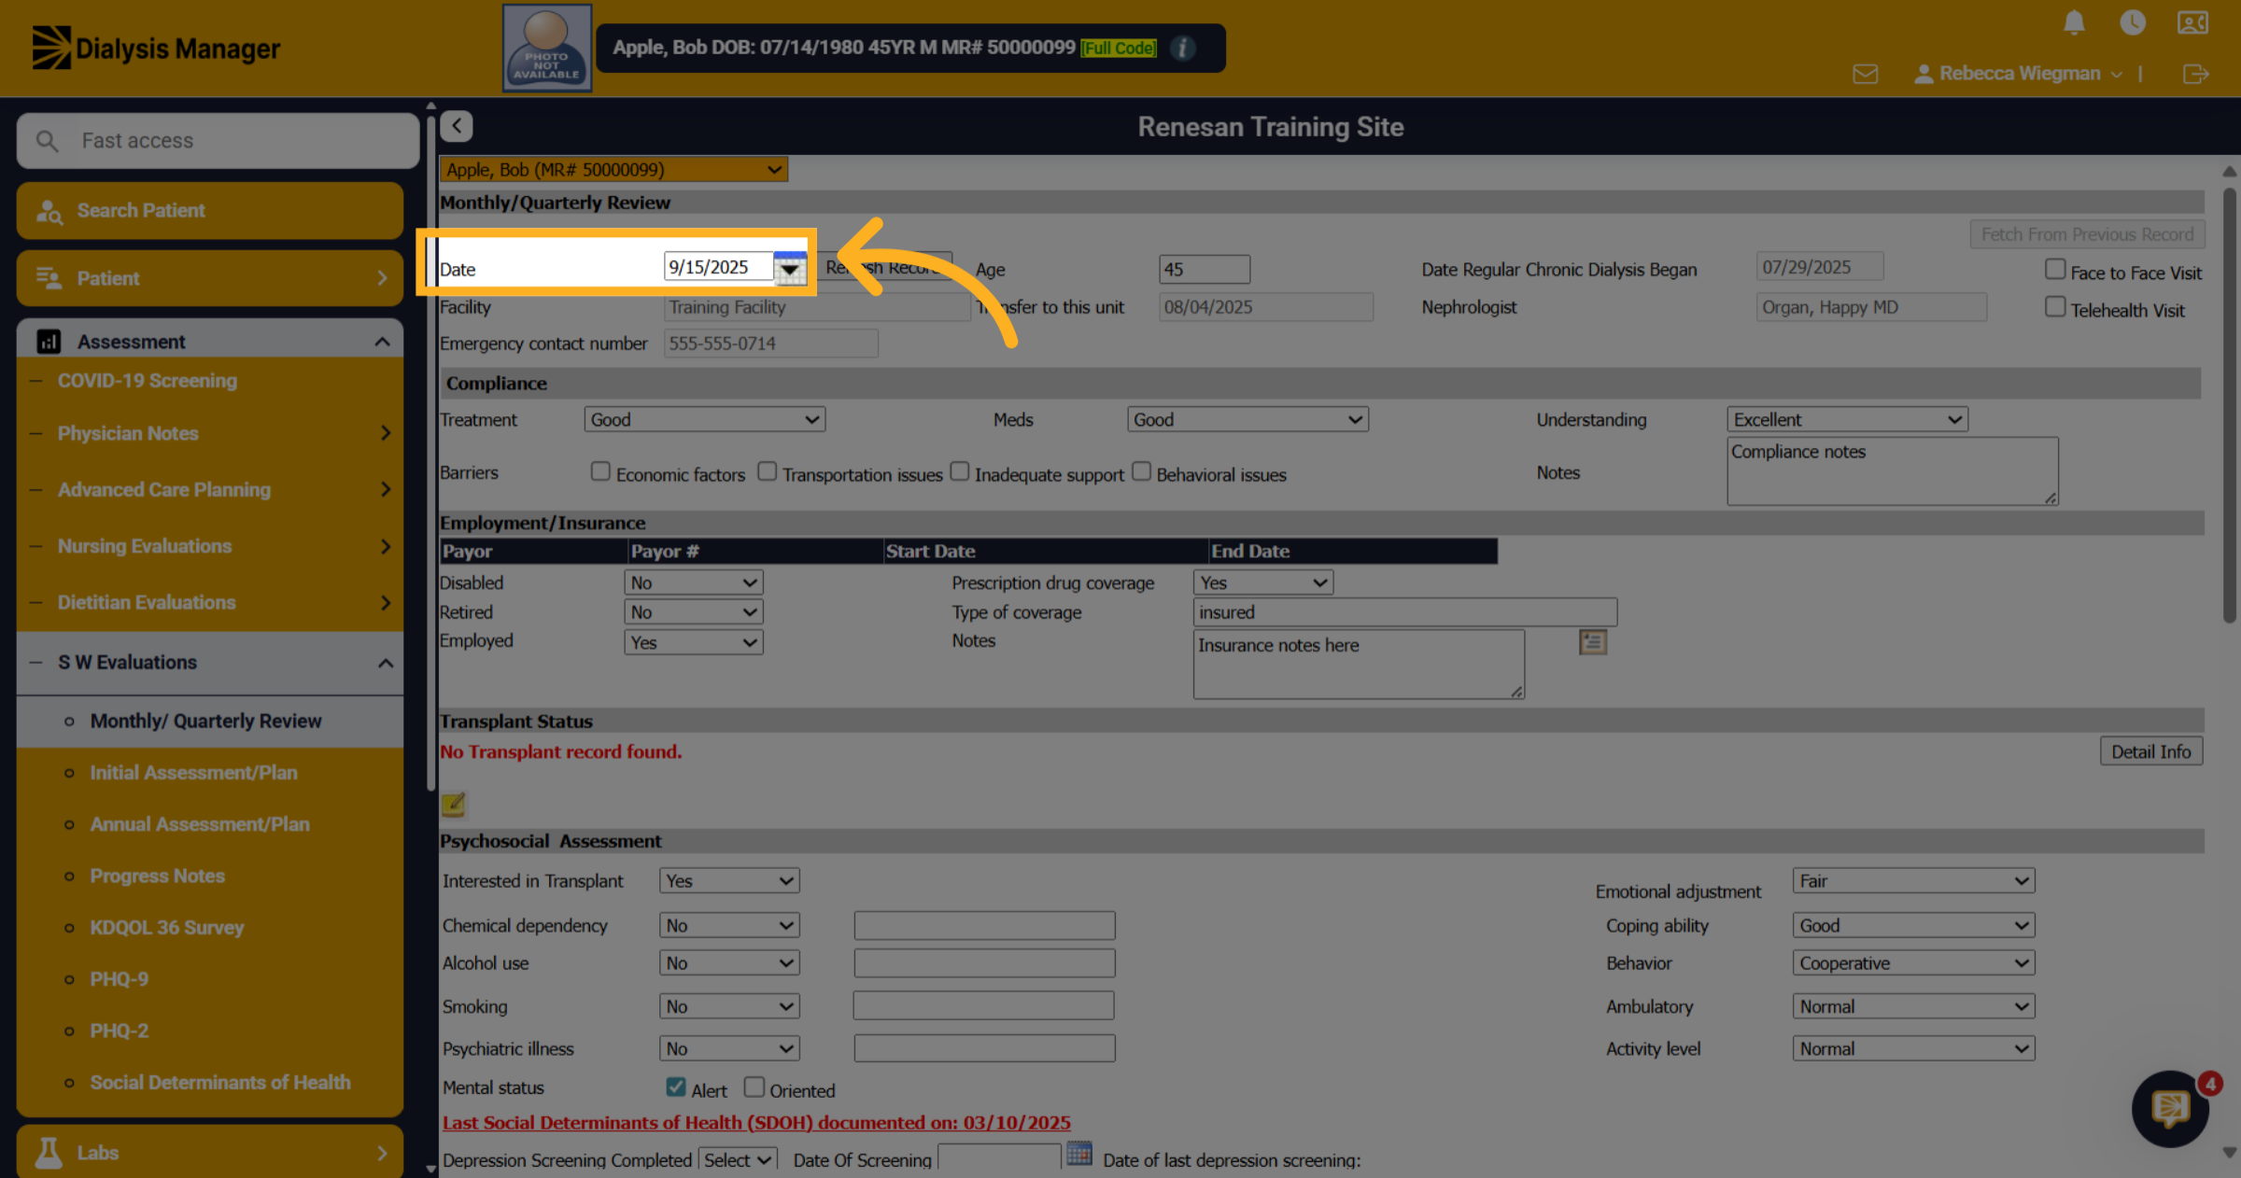
Task: Click the patient info icon
Action: 1183,48
